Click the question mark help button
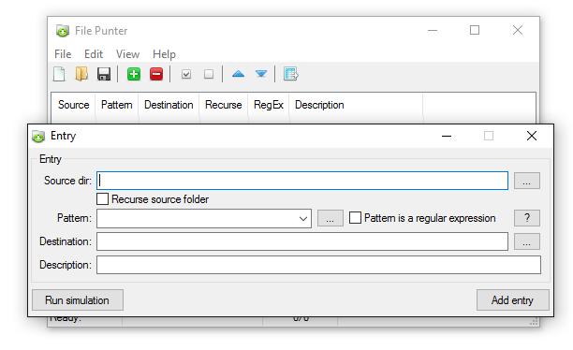 point(526,218)
